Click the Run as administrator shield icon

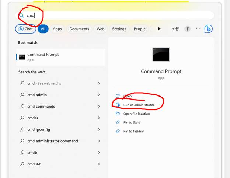point(118,105)
